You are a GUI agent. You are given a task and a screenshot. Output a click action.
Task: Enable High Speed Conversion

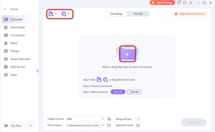[x=190, y=14]
